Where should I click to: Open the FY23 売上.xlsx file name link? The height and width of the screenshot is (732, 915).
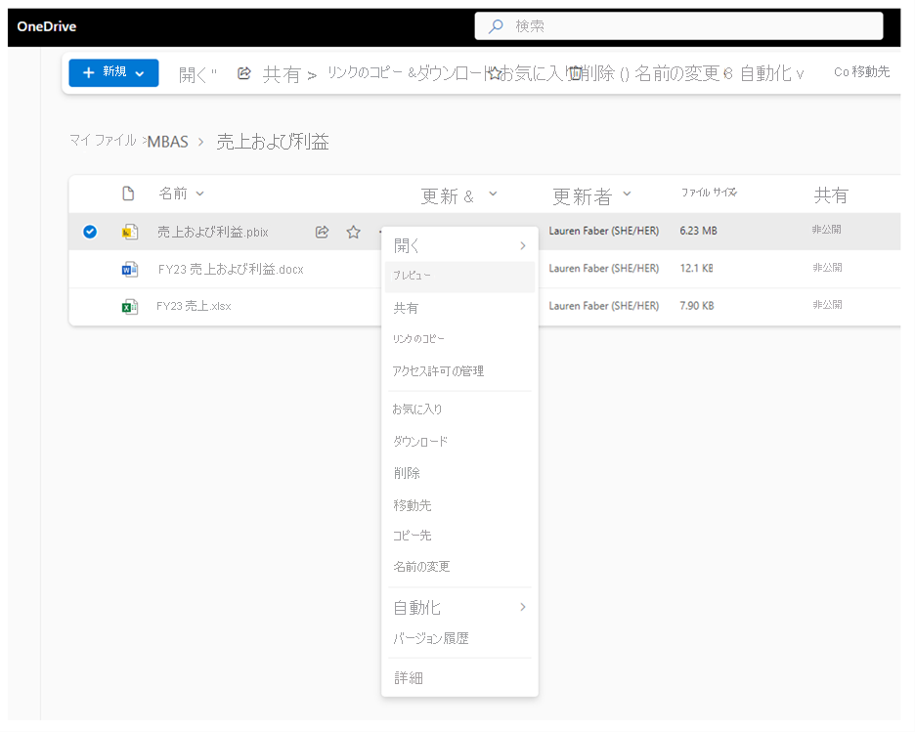[194, 306]
